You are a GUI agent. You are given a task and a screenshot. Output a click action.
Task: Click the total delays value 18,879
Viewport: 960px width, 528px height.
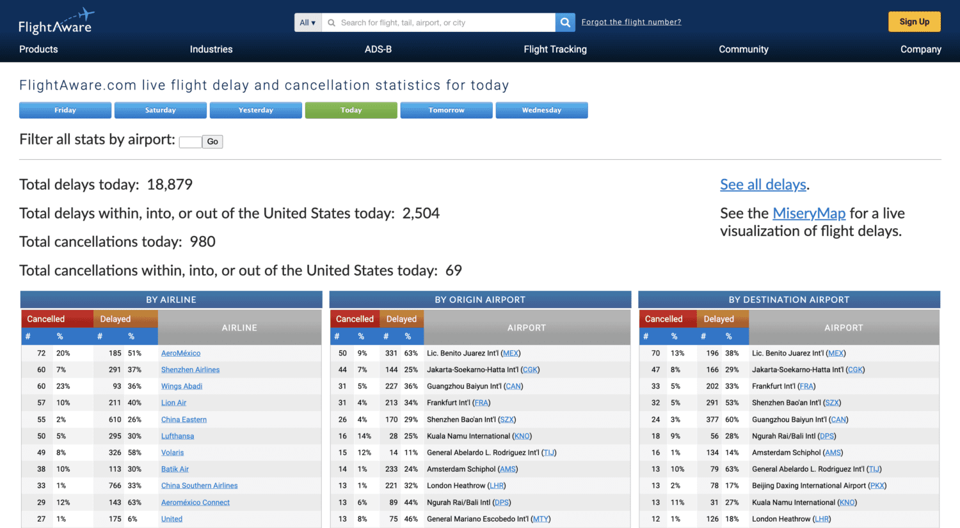tap(170, 185)
